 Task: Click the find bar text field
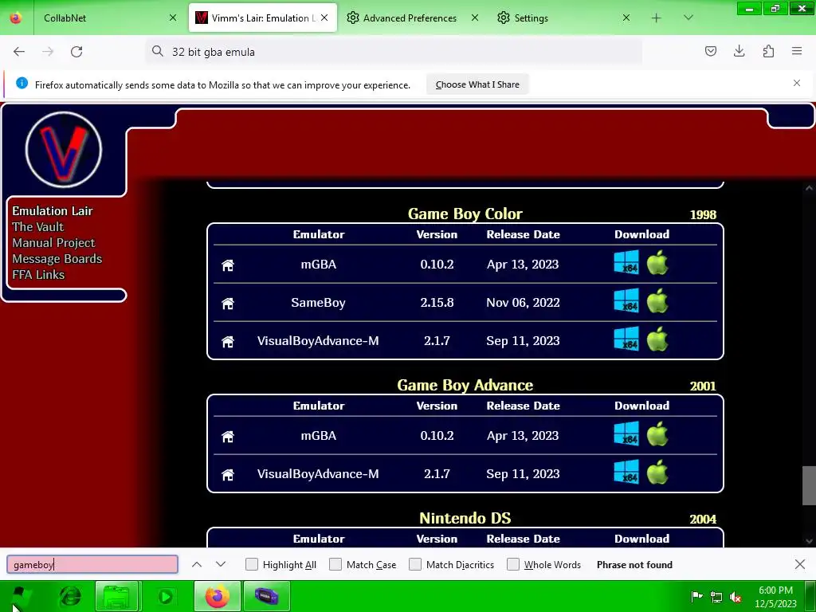[92, 564]
